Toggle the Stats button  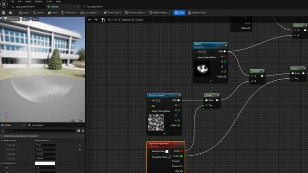(179, 12)
